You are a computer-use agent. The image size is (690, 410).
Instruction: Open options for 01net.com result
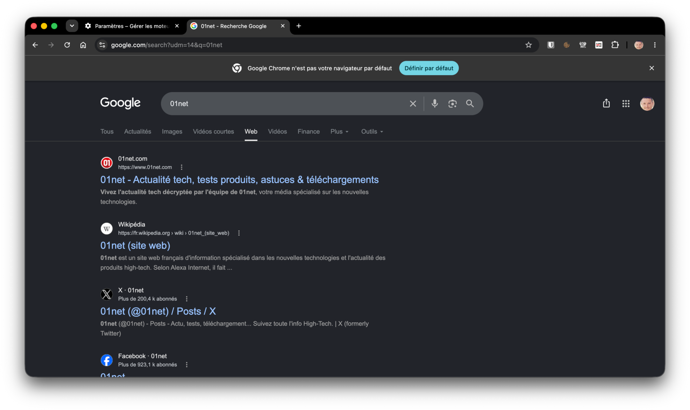pos(181,167)
